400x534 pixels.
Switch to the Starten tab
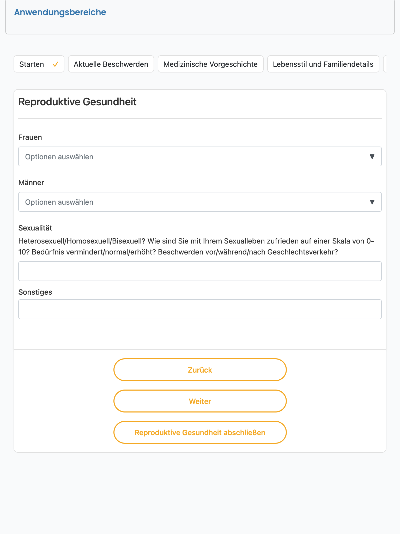[x=39, y=64]
